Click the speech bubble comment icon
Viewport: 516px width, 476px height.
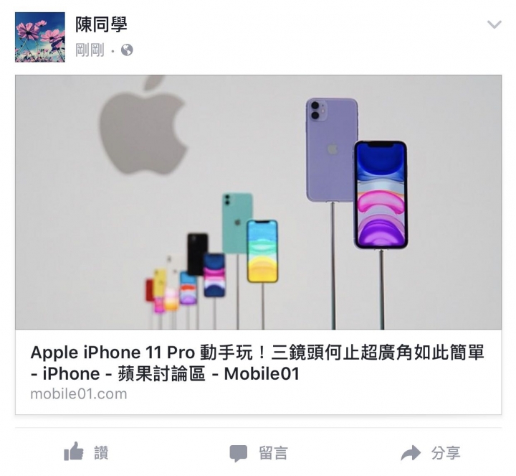238,453
